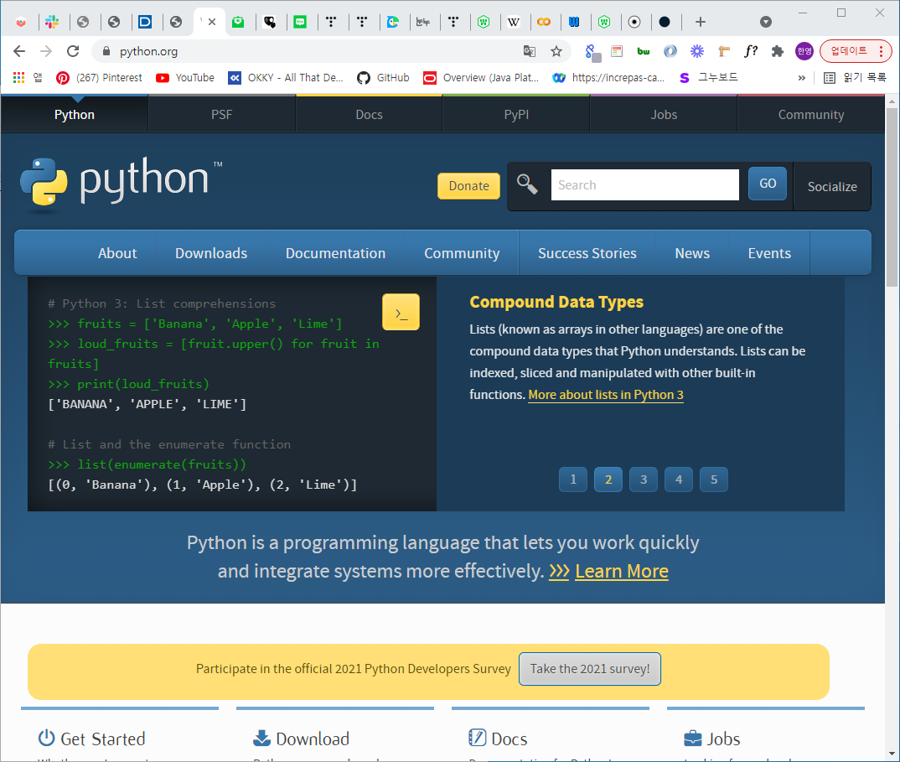Show slide 4 of the code carousel
The image size is (900, 762).
[x=679, y=479]
